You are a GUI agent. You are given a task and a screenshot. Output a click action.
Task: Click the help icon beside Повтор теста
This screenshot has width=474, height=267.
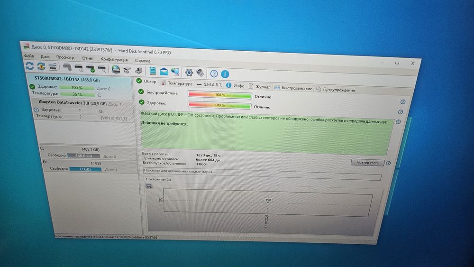click(x=389, y=163)
